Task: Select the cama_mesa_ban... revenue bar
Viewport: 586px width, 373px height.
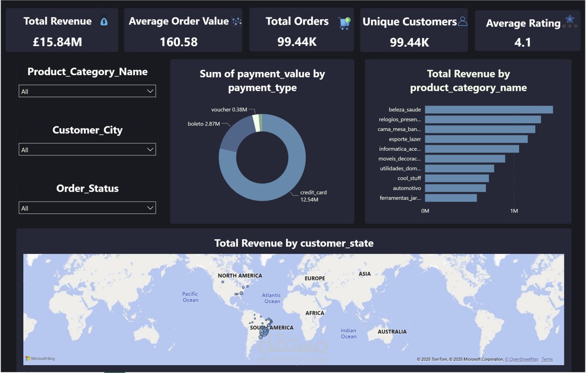Action: pos(480,129)
